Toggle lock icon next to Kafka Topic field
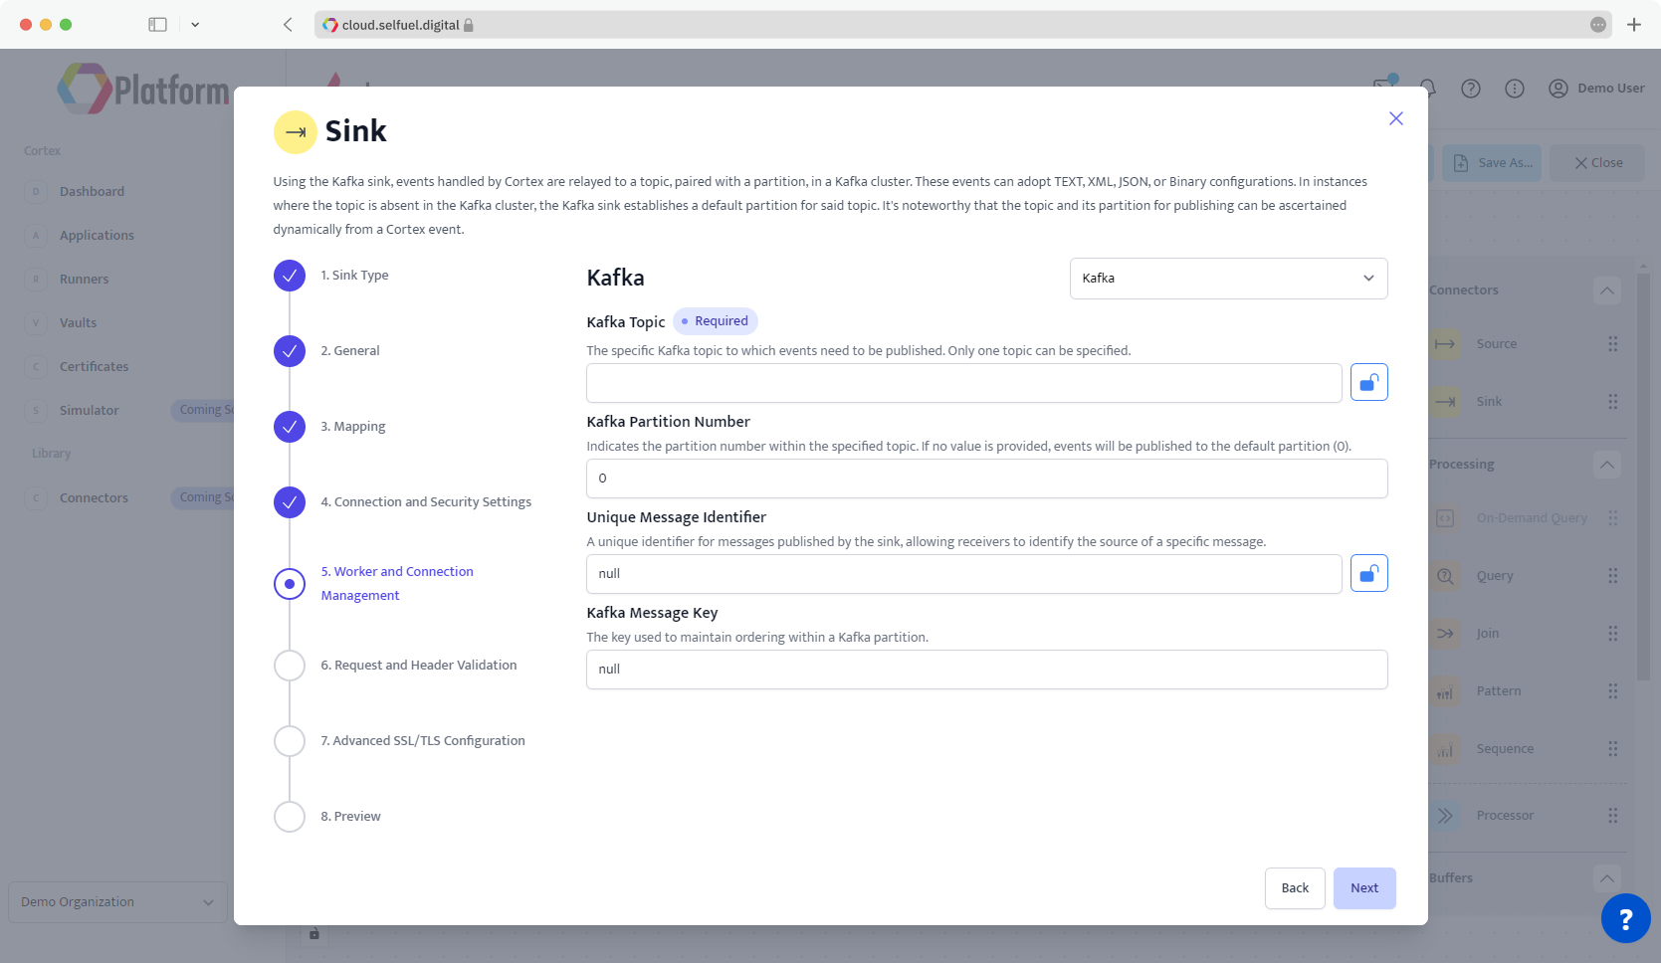Screen dimensions: 1661x963 (1368, 383)
